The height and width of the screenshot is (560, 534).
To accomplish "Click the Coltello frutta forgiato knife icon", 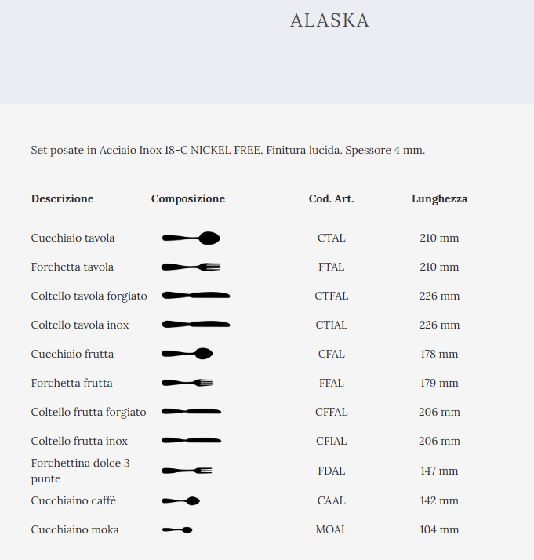I will coord(191,412).
